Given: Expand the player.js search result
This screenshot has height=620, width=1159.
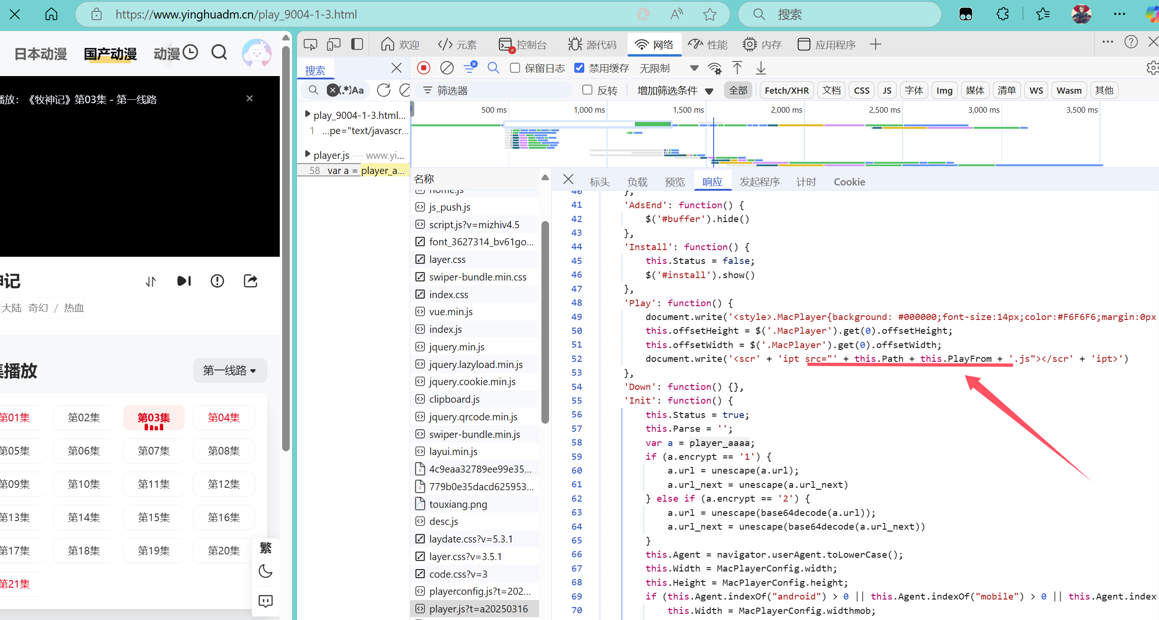Looking at the screenshot, I should (x=307, y=155).
